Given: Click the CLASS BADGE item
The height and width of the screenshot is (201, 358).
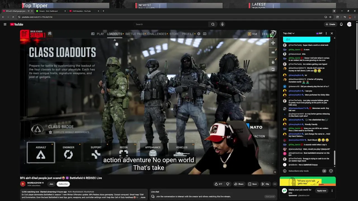Looking at the screenshot, I should pos(61,129).
